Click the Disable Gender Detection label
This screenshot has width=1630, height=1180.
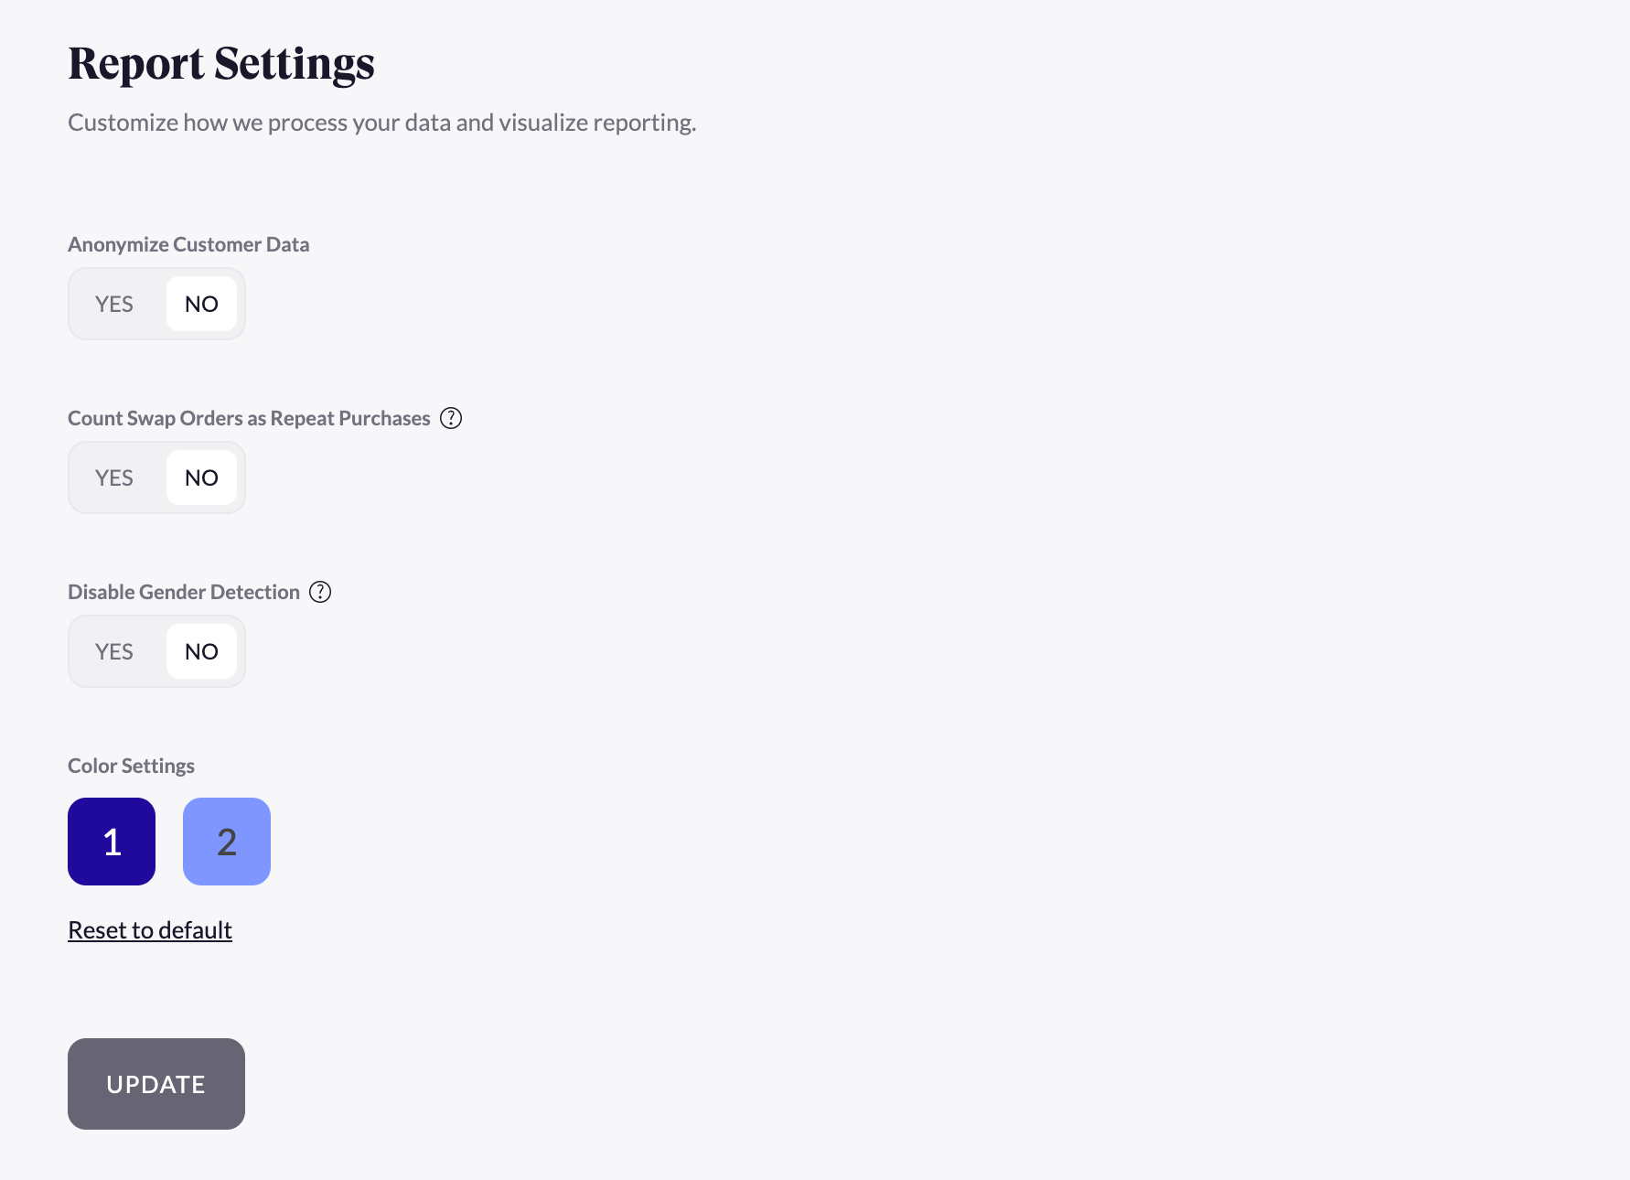pyautogui.click(x=183, y=592)
